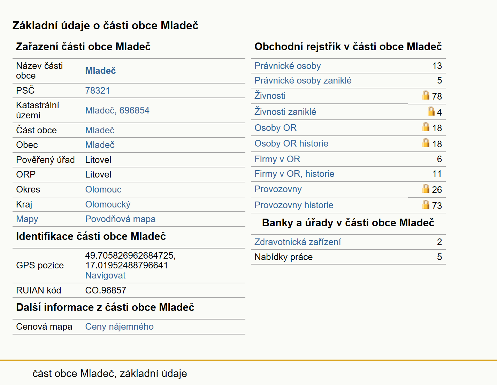Follow the Zdravotnická zařízení link
The height and width of the screenshot is (385, 497).
pos(298,242)
